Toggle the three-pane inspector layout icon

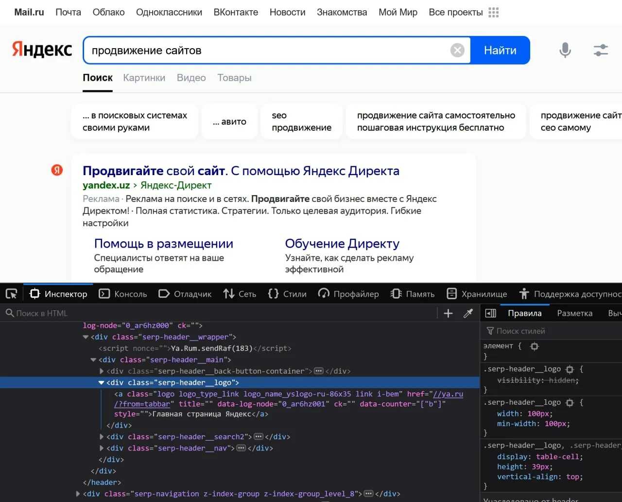coord(491,313)
